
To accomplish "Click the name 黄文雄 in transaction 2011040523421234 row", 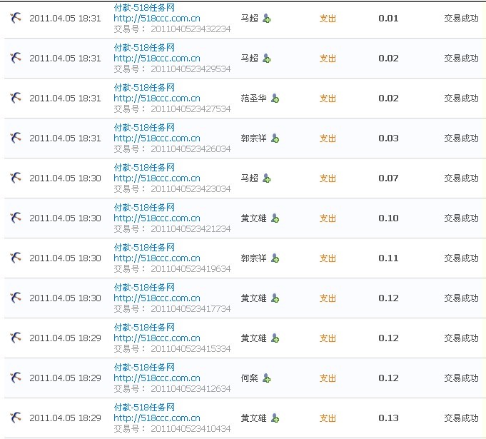I will pyautogui.click(x=253, y=218).
